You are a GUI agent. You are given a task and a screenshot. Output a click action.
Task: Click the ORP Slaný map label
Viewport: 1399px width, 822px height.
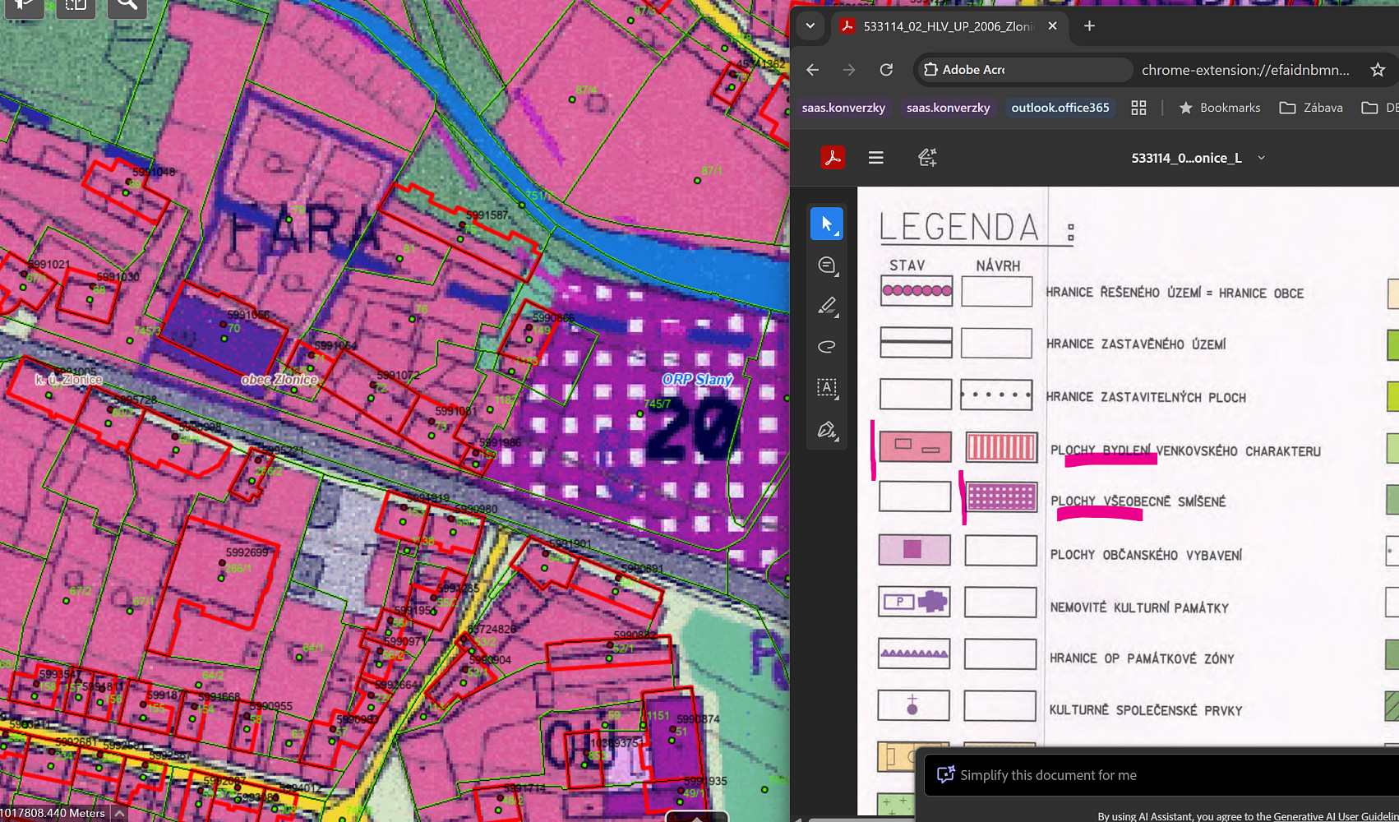[x=697, y=380]
